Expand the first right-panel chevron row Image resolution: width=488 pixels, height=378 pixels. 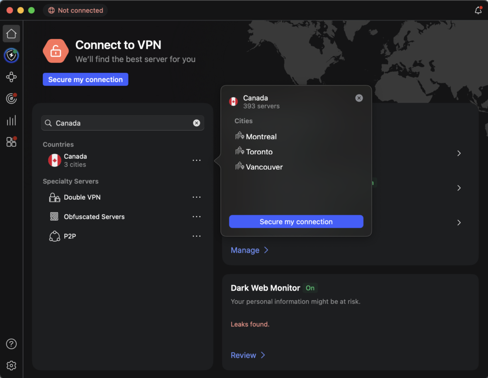point(459,153)
